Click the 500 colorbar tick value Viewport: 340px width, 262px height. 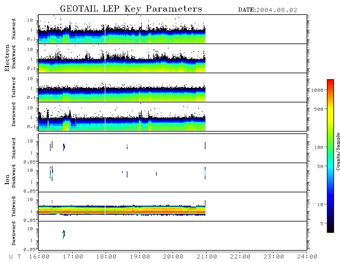click(319, 109)
